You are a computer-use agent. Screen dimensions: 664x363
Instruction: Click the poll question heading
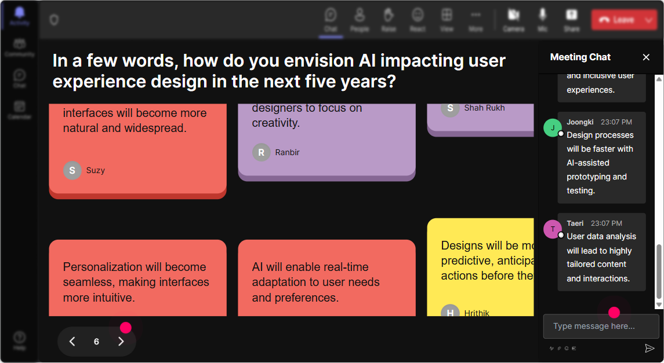[x=279, y=71]
